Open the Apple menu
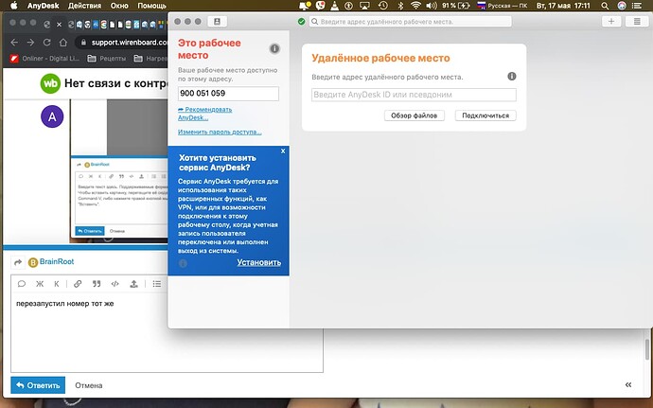This screenshot has height=408, width=653. click(x=14, y=6)
